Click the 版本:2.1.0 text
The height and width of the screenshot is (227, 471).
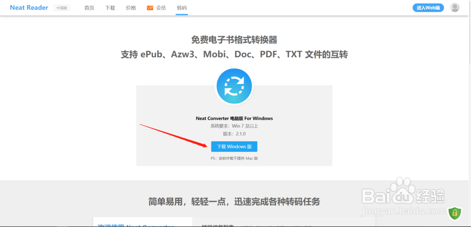point(234,134)
